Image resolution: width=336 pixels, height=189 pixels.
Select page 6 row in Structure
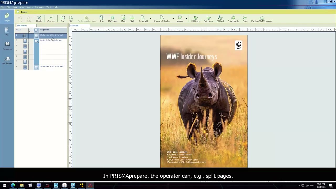pos(41,62)
